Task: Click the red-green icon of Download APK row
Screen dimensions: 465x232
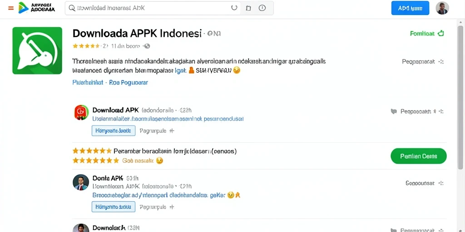Action: pos(82,112)
